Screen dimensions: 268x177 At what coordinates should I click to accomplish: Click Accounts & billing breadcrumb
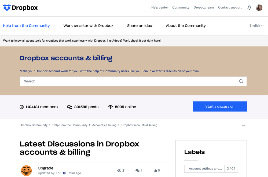click(x=104, y=125)
